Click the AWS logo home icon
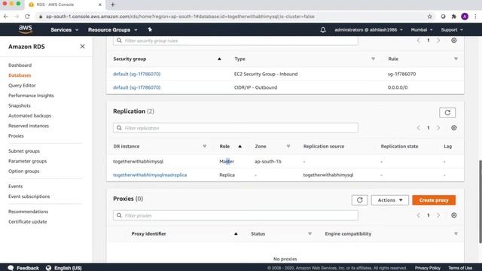482x271 pixels. [x=25, y=29]
